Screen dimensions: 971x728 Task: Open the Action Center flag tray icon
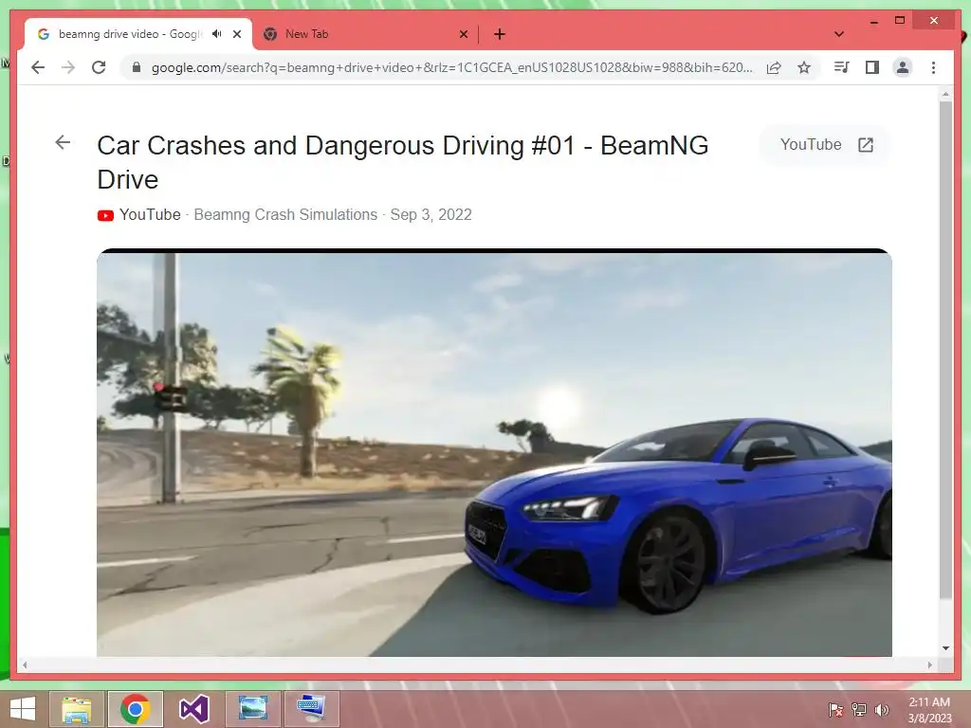click(835, 709)
